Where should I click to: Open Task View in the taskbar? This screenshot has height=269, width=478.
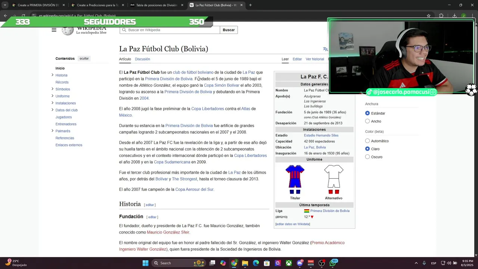point(212,263)
